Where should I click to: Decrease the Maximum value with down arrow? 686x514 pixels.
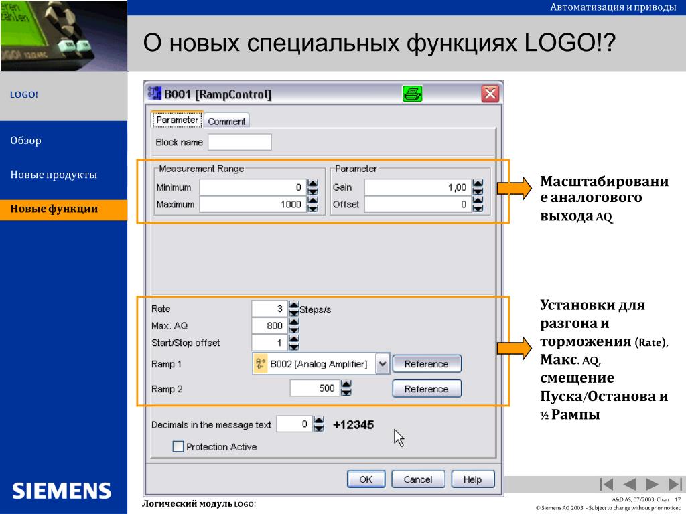click(312, 209)
